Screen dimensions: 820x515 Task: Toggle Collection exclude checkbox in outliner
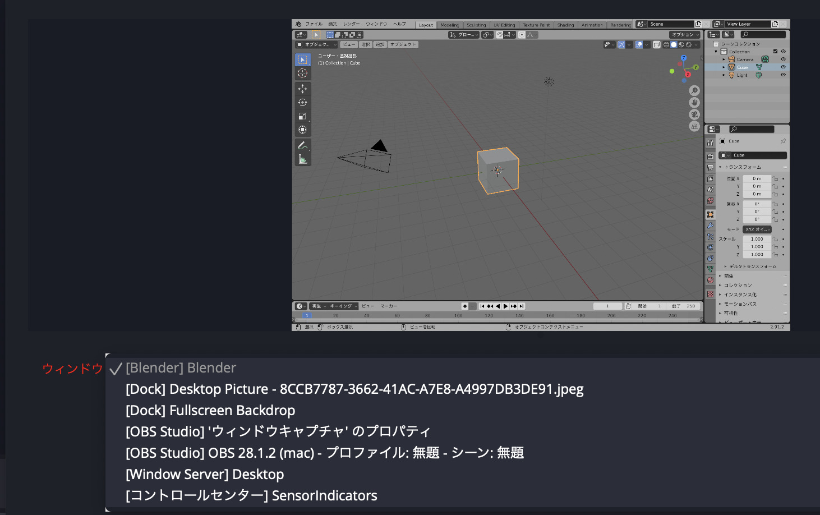tap(776, 52)
